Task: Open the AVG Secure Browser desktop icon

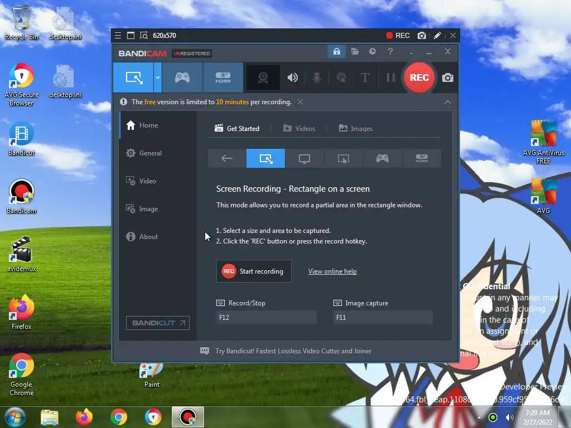Action: coord(22,85)
